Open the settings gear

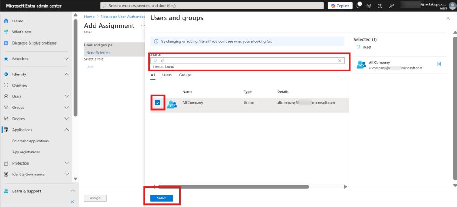[x=369, y=6]
